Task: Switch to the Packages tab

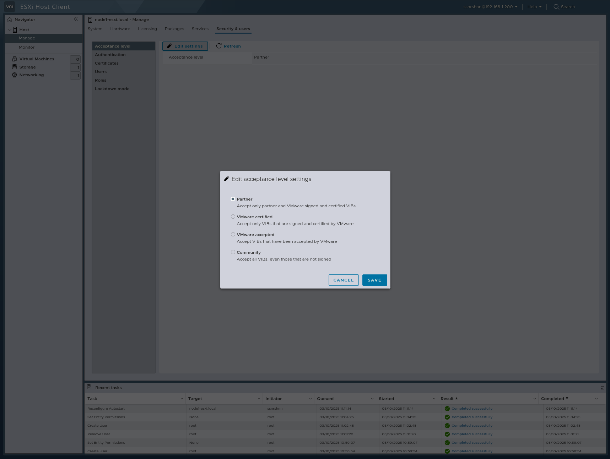Action: [x=174, y=29]
